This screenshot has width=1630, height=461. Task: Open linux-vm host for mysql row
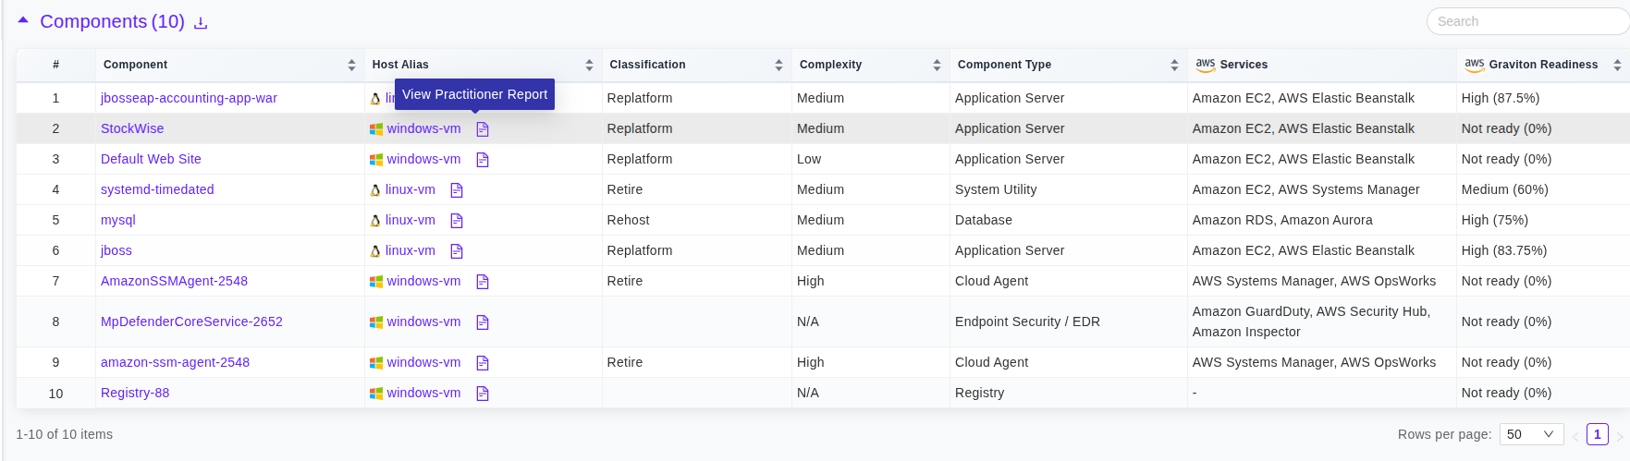pos(411,220)
